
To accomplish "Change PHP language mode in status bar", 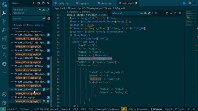I will pos(91,109).
